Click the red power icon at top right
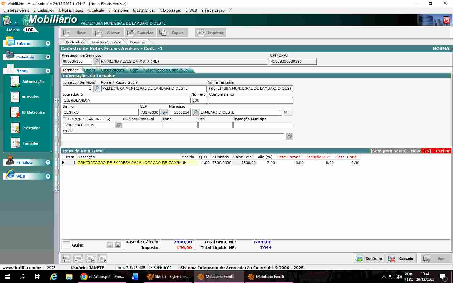This screenshot has width=453, height=283. pyautogui.click(x=446, y=20)
